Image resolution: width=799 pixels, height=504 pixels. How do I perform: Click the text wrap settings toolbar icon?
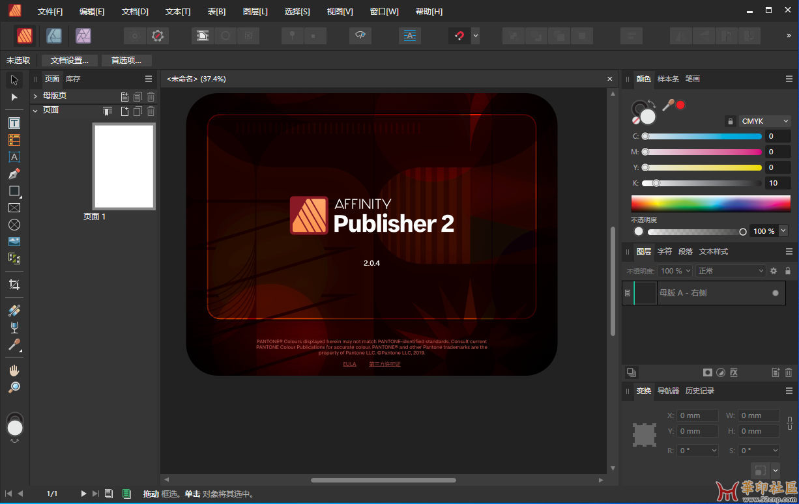pyautogui.click(x=203, y=36)
